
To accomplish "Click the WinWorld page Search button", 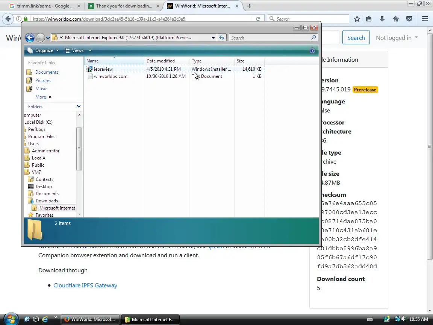I will coord(356,38).
